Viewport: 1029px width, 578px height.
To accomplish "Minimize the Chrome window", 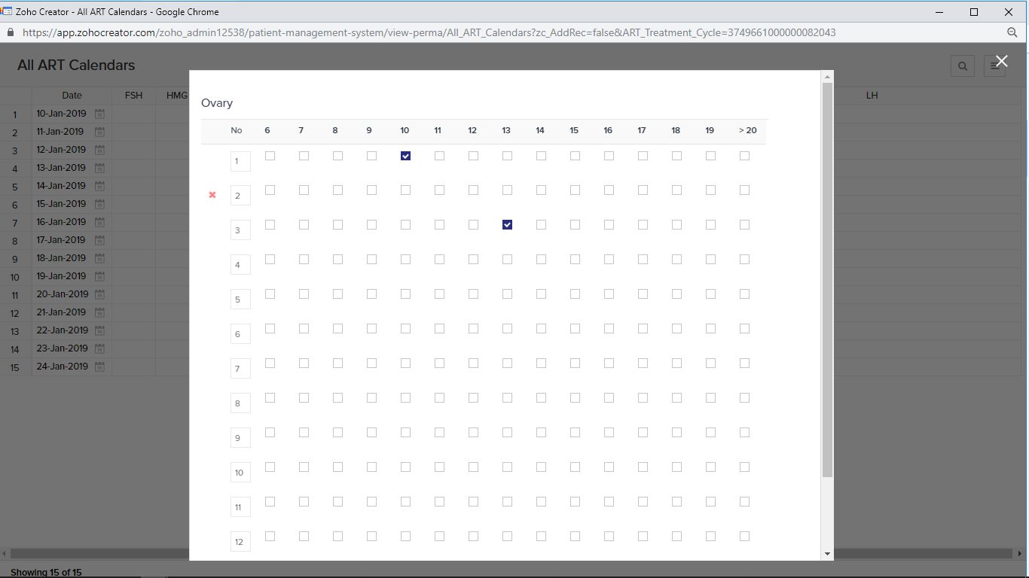I will pyautogui.click(x=939, y=12).
